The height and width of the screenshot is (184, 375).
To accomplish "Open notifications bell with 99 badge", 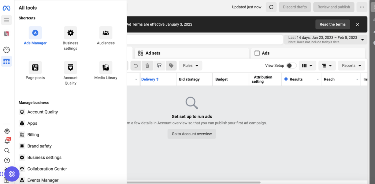I will [7, 140].
